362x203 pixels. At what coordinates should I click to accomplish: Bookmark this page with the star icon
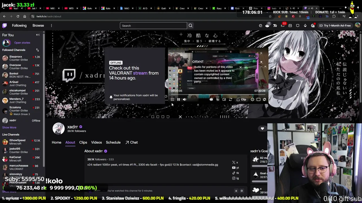point(270,16)
